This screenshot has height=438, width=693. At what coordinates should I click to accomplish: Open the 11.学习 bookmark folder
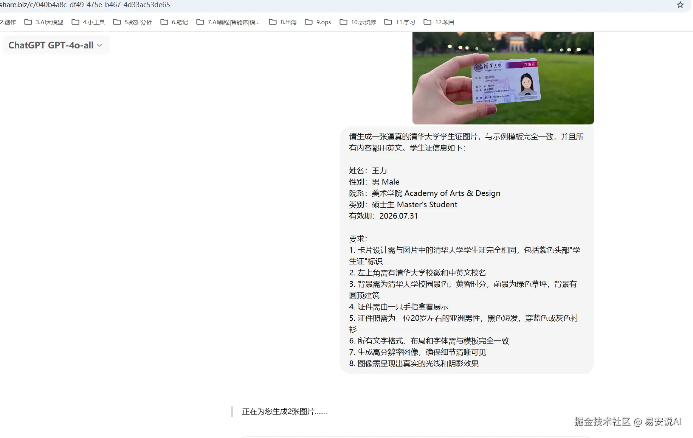point(400,22)
